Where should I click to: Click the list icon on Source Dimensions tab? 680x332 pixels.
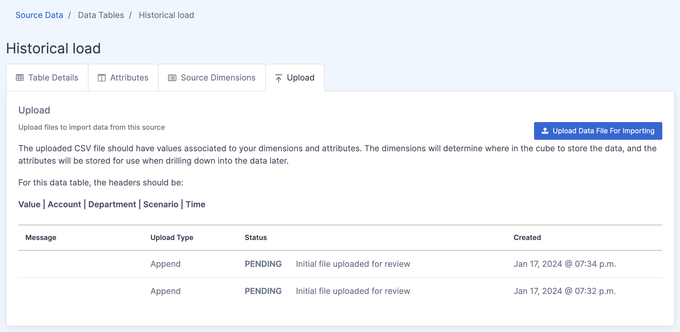point(172,78)
